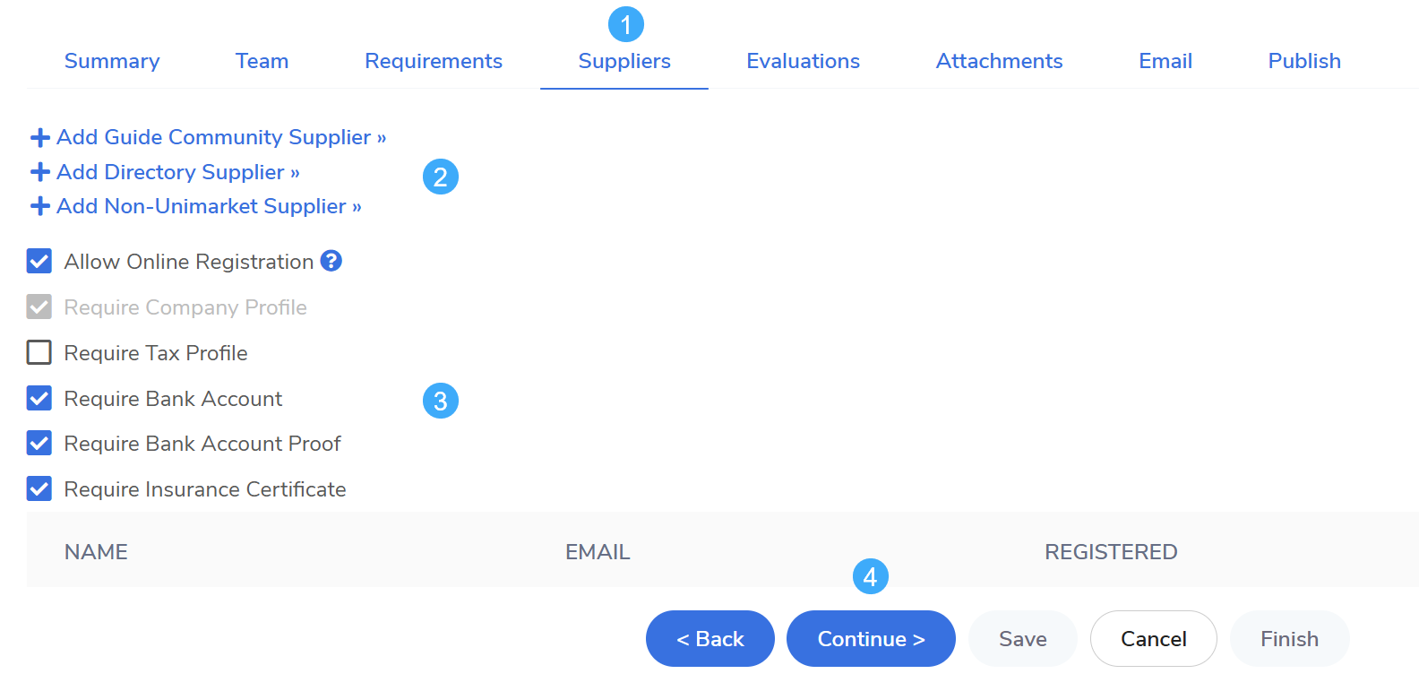Click the plus icon for Guide Community Supplier

pyautogui.click(x=39, y=138)
